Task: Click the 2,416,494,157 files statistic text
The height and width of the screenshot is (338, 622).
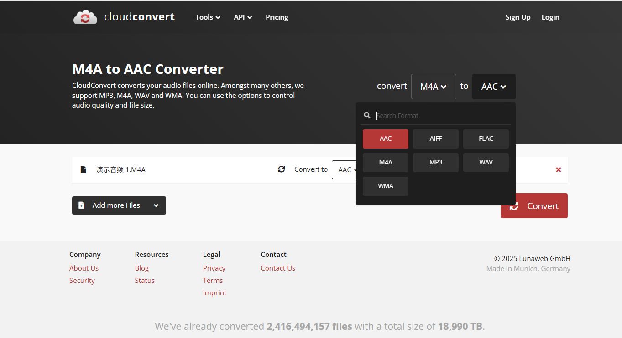Action: [x=309, y=326]
